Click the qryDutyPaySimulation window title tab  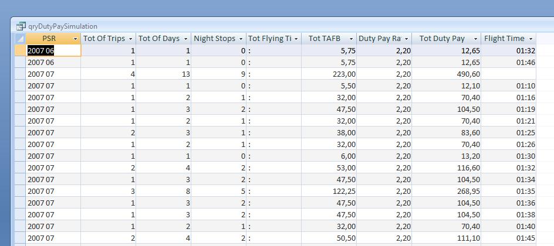tap(63, 26)
